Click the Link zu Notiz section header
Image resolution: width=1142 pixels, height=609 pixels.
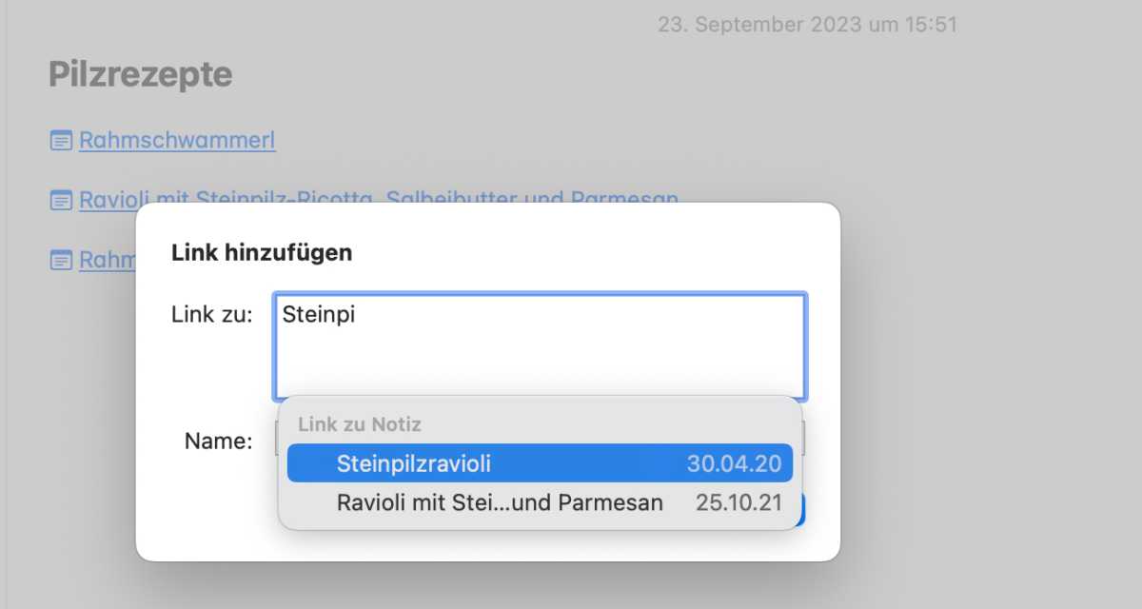[360, 424]
